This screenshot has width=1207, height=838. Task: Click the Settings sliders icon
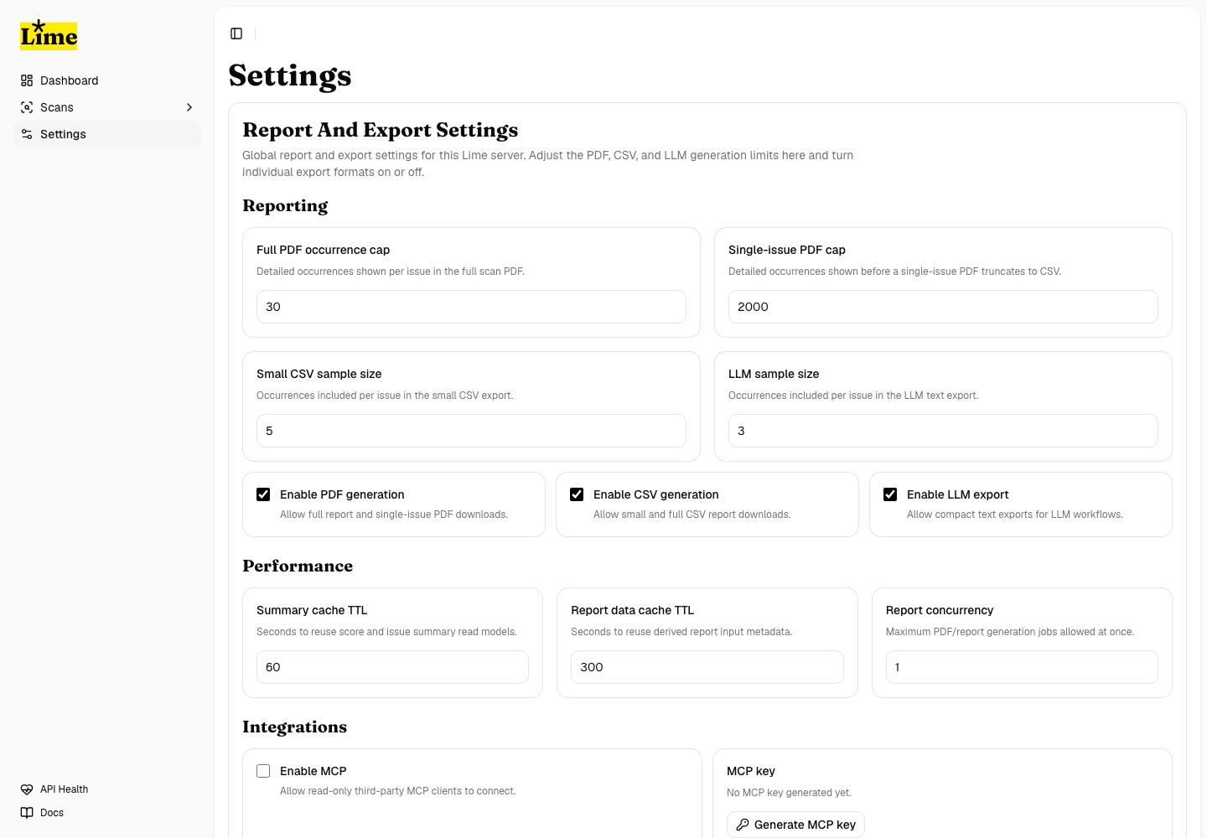[x=27, y=134]
